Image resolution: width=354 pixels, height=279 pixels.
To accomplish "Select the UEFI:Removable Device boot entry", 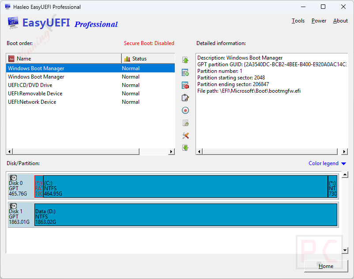I will 90,94.
